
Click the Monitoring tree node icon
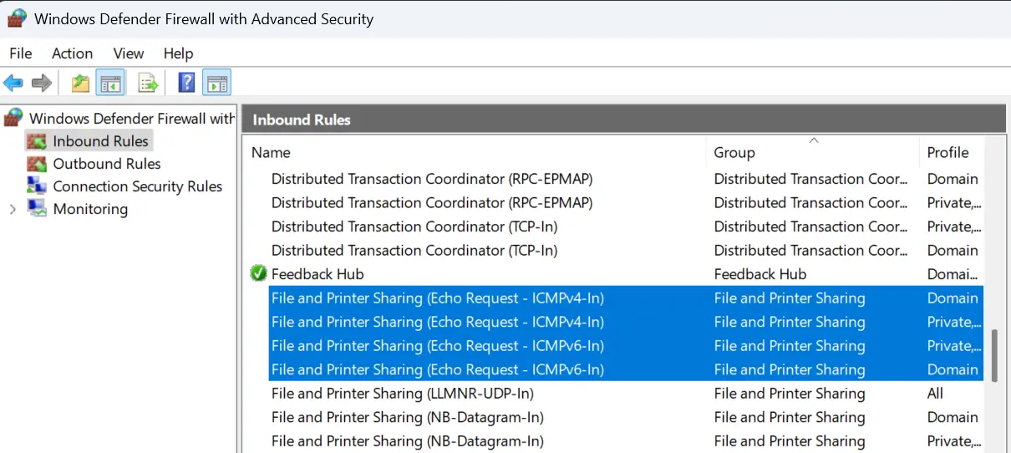coord(37,209)
